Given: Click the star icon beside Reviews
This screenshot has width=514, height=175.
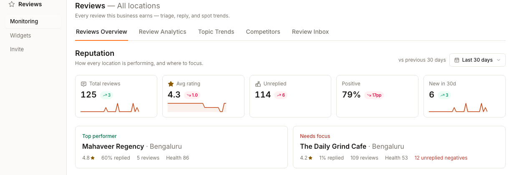Looking at the screenshot, I should pos(12,4).
